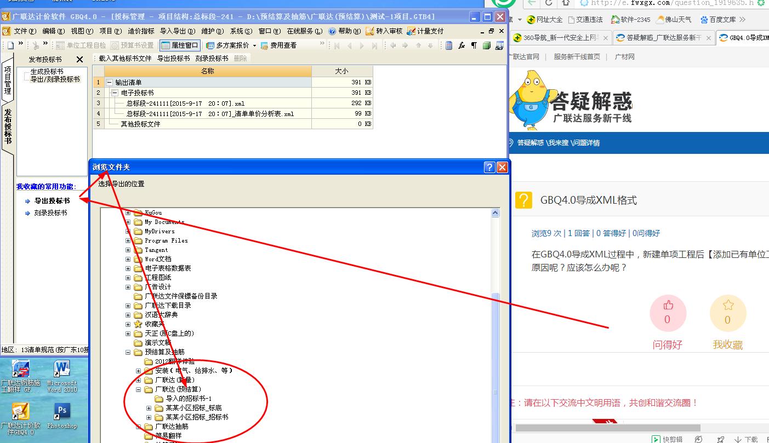Click 多方案报价 toolbar button

pyautogui.click(x=227, y=45)
